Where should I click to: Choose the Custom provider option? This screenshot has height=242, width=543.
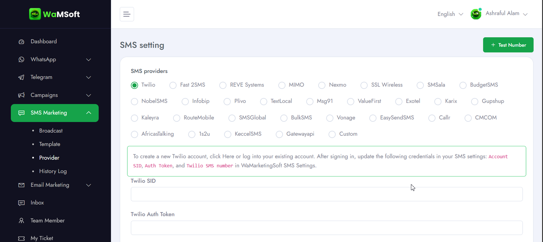click(x=332, y=134)
